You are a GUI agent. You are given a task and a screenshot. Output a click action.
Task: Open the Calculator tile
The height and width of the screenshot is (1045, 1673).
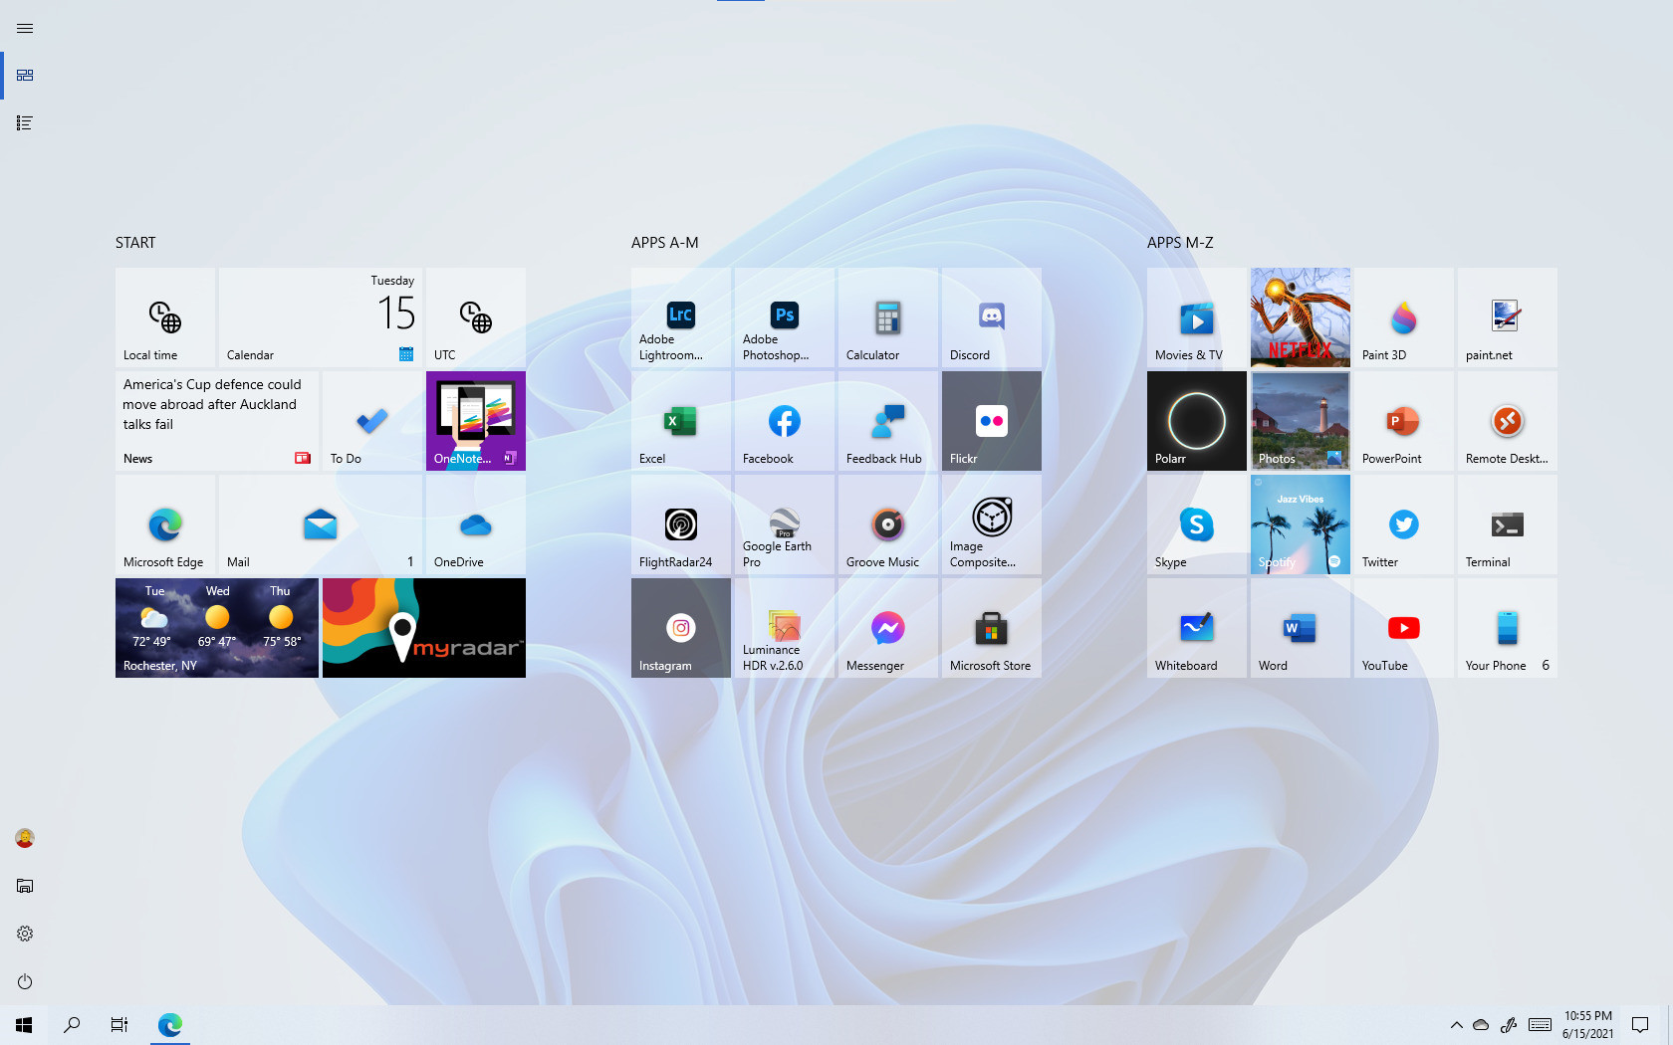(x=888, y=317)
